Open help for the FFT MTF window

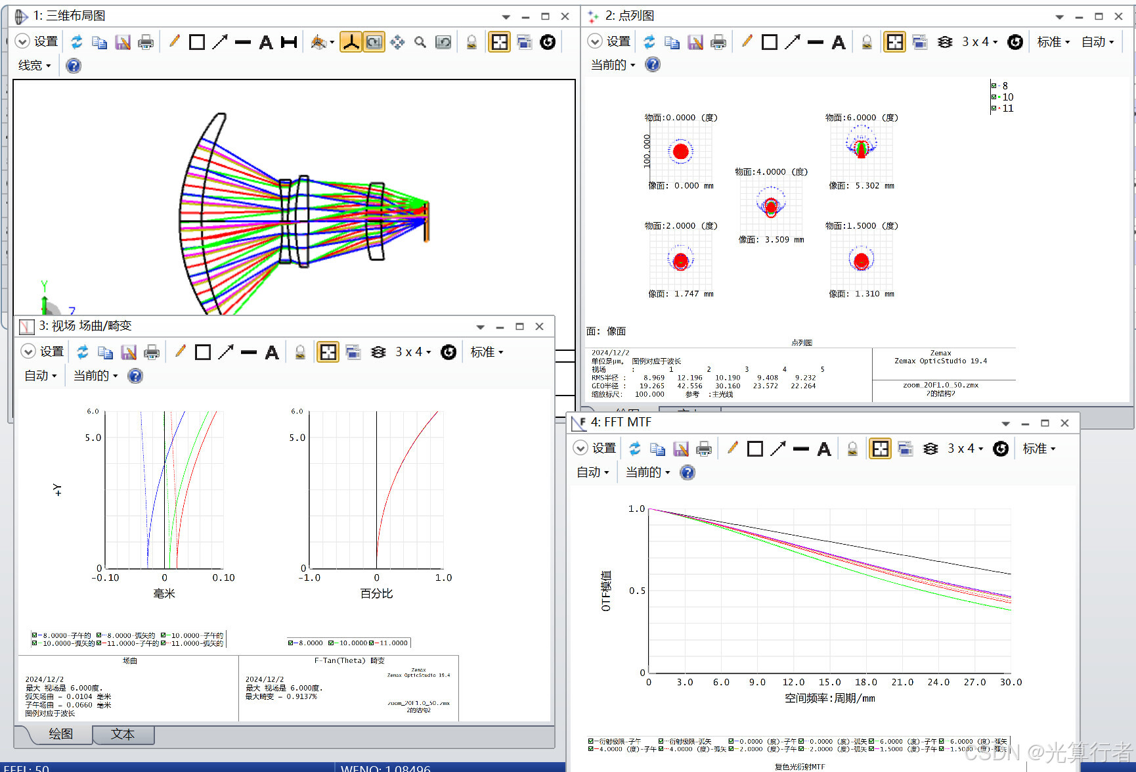tap(688, 472)
